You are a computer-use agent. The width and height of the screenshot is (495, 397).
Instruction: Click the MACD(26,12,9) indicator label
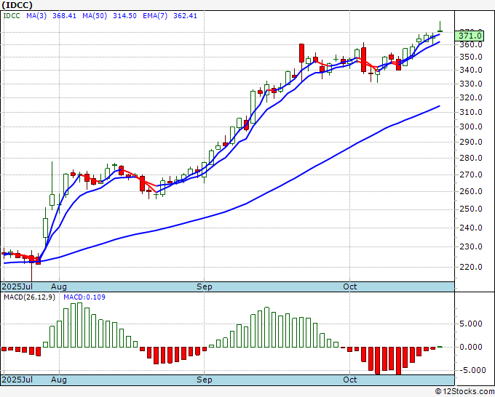tap(29, 297)
